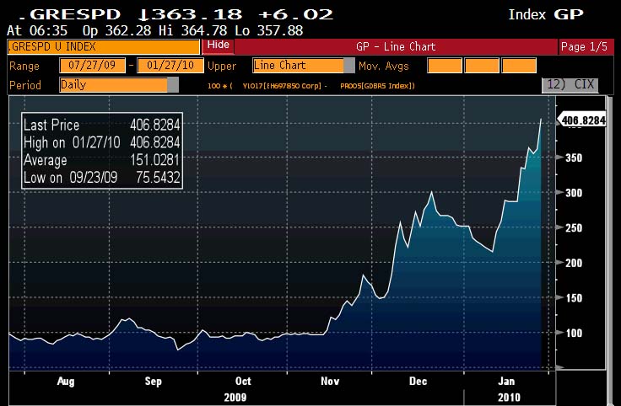Click the 406.8284 last price marker
Screen dimensions: 621x406
coord(584,121)
